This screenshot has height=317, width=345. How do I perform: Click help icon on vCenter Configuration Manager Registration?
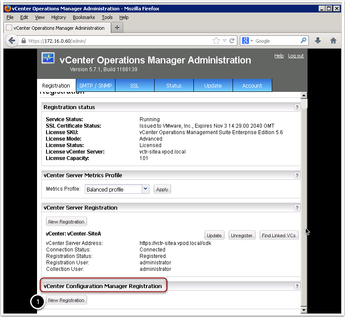(x=297, y=286)
